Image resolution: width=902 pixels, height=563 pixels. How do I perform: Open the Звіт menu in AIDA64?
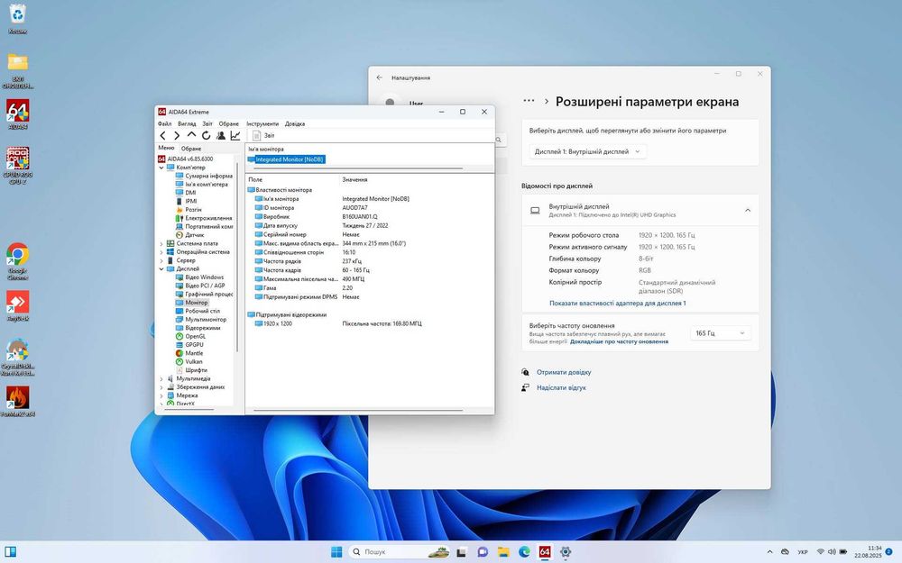(x=207, y=123)
